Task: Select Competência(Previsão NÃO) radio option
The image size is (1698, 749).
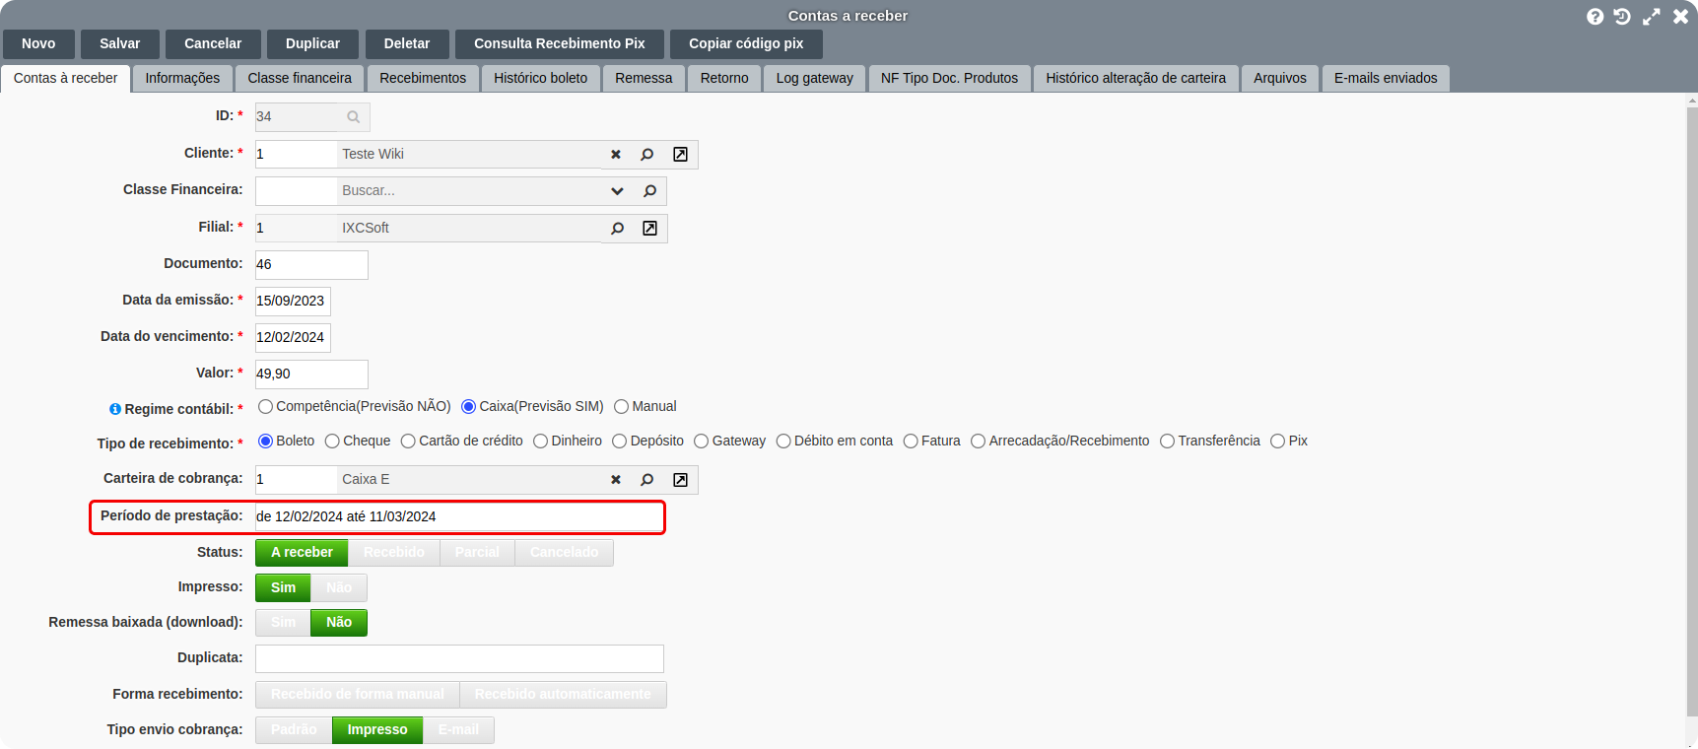Action: (x=265, y=407)
